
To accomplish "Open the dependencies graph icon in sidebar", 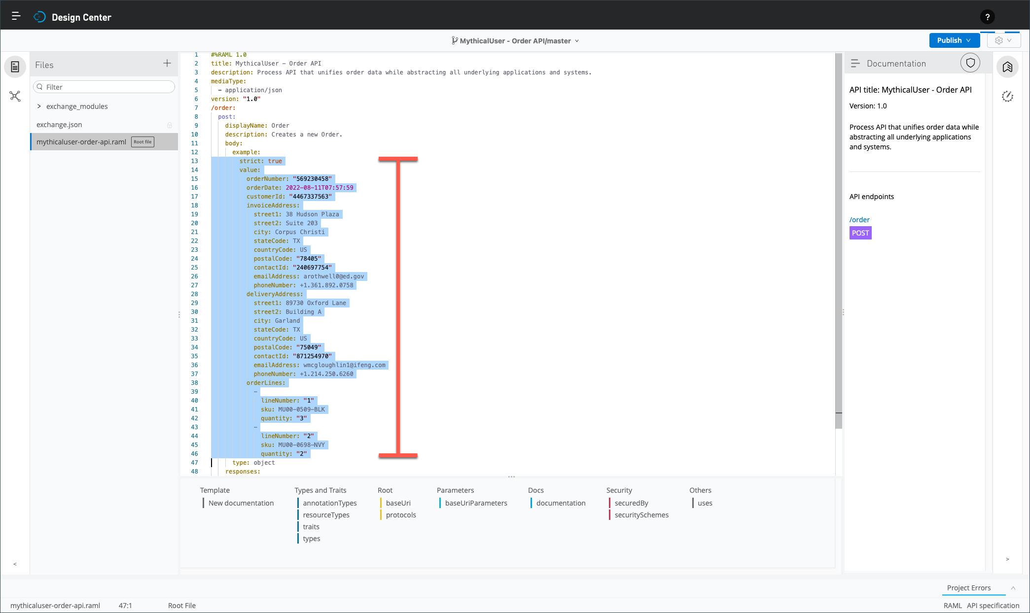I will 15,96.
